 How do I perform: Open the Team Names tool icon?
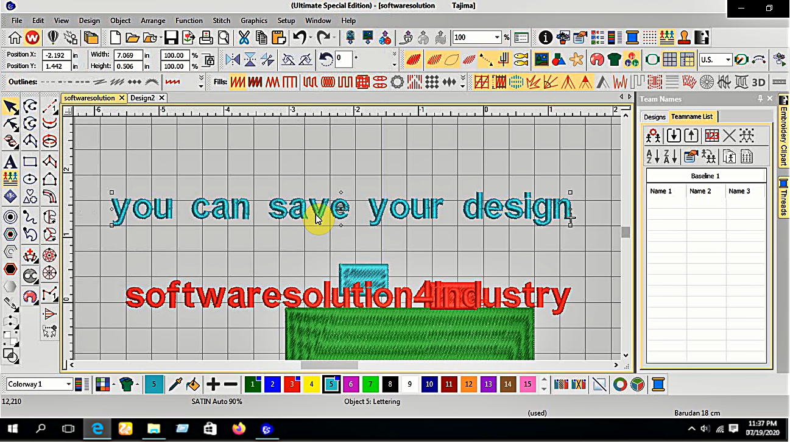coord(666,37)
